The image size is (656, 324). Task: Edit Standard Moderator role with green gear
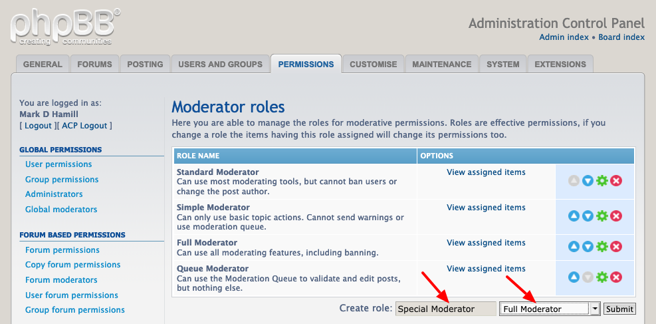601,181
